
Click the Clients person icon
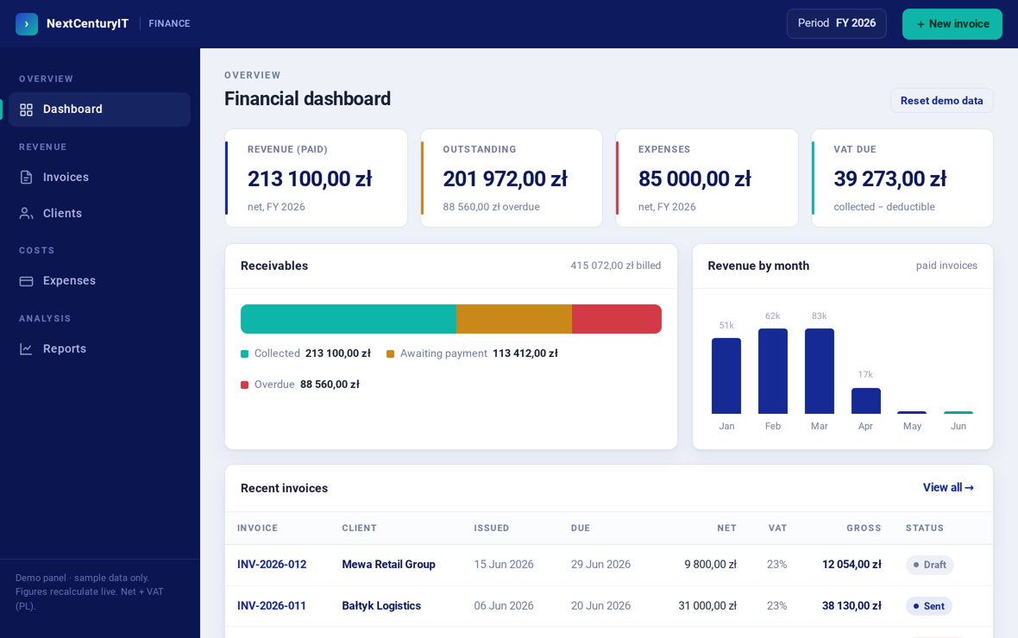[26, 214]
